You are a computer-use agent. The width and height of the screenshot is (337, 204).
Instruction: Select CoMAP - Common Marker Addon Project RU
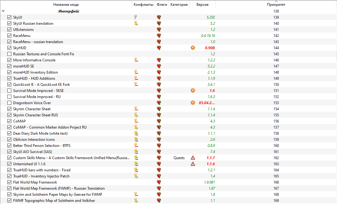50,127
